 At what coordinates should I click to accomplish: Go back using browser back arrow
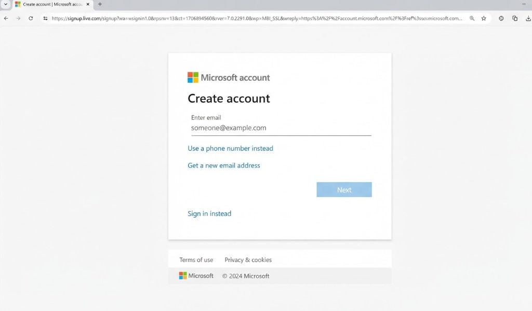click(x=6, y=18)
